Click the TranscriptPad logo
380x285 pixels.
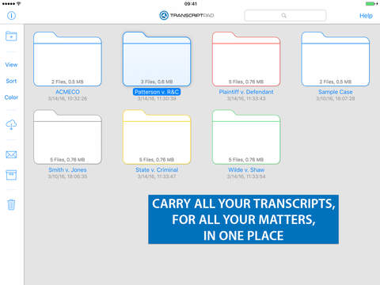[187, 15]
